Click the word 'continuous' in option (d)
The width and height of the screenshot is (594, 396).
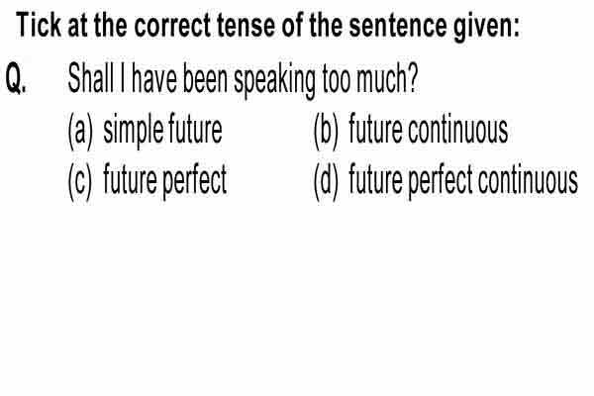[x=528, y=181]
